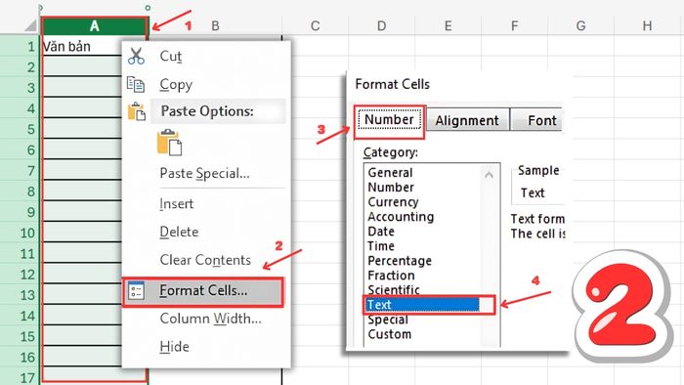Click column H header
This screenshot has height=385, width=684.
[x=647, y=26]
